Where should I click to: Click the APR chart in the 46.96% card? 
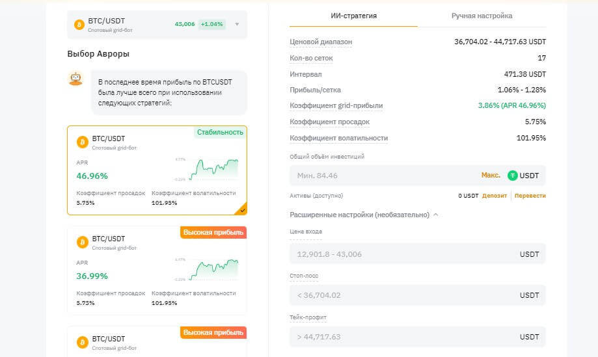pos(207,168)
